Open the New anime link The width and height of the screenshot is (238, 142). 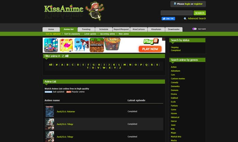(124, 34)
